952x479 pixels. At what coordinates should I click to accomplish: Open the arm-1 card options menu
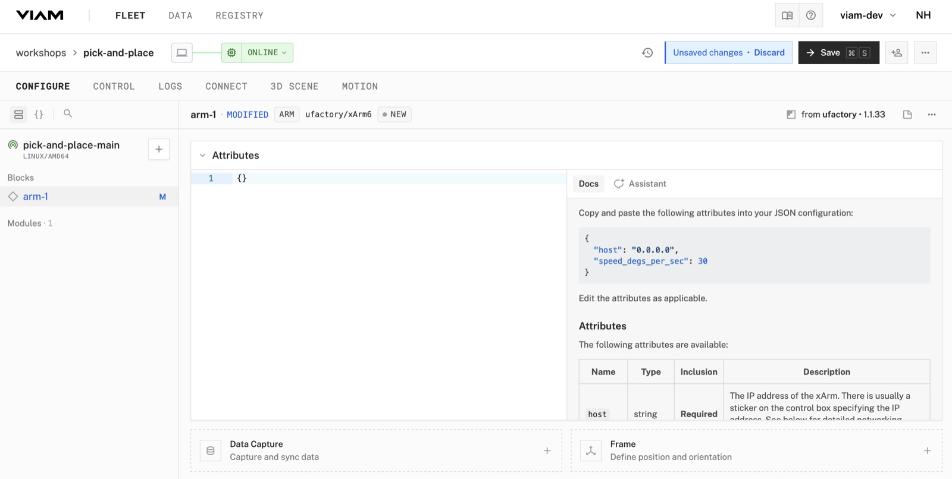coord(932,115)
